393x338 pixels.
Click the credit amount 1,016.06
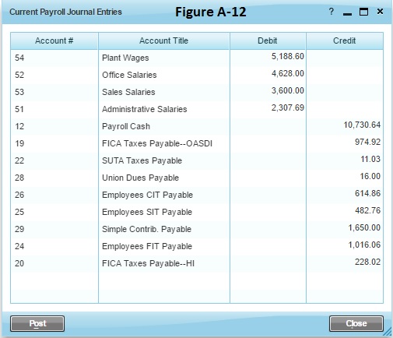[x=364, y=245]
